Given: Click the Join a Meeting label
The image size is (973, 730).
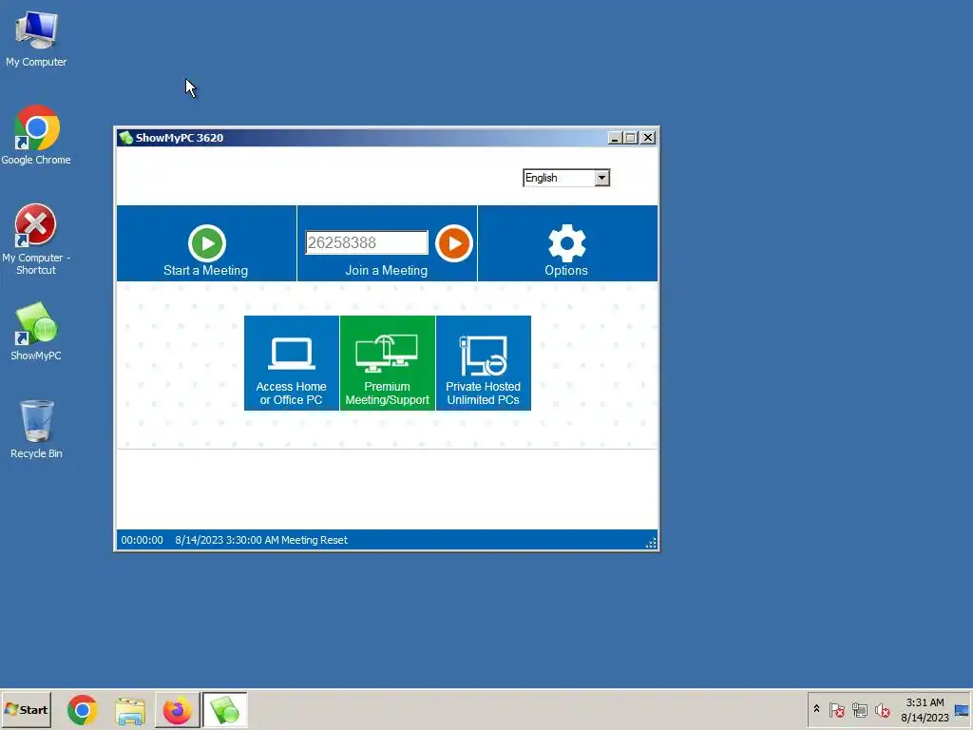Looking at the screenshot, I should click(x=386, y=271).
